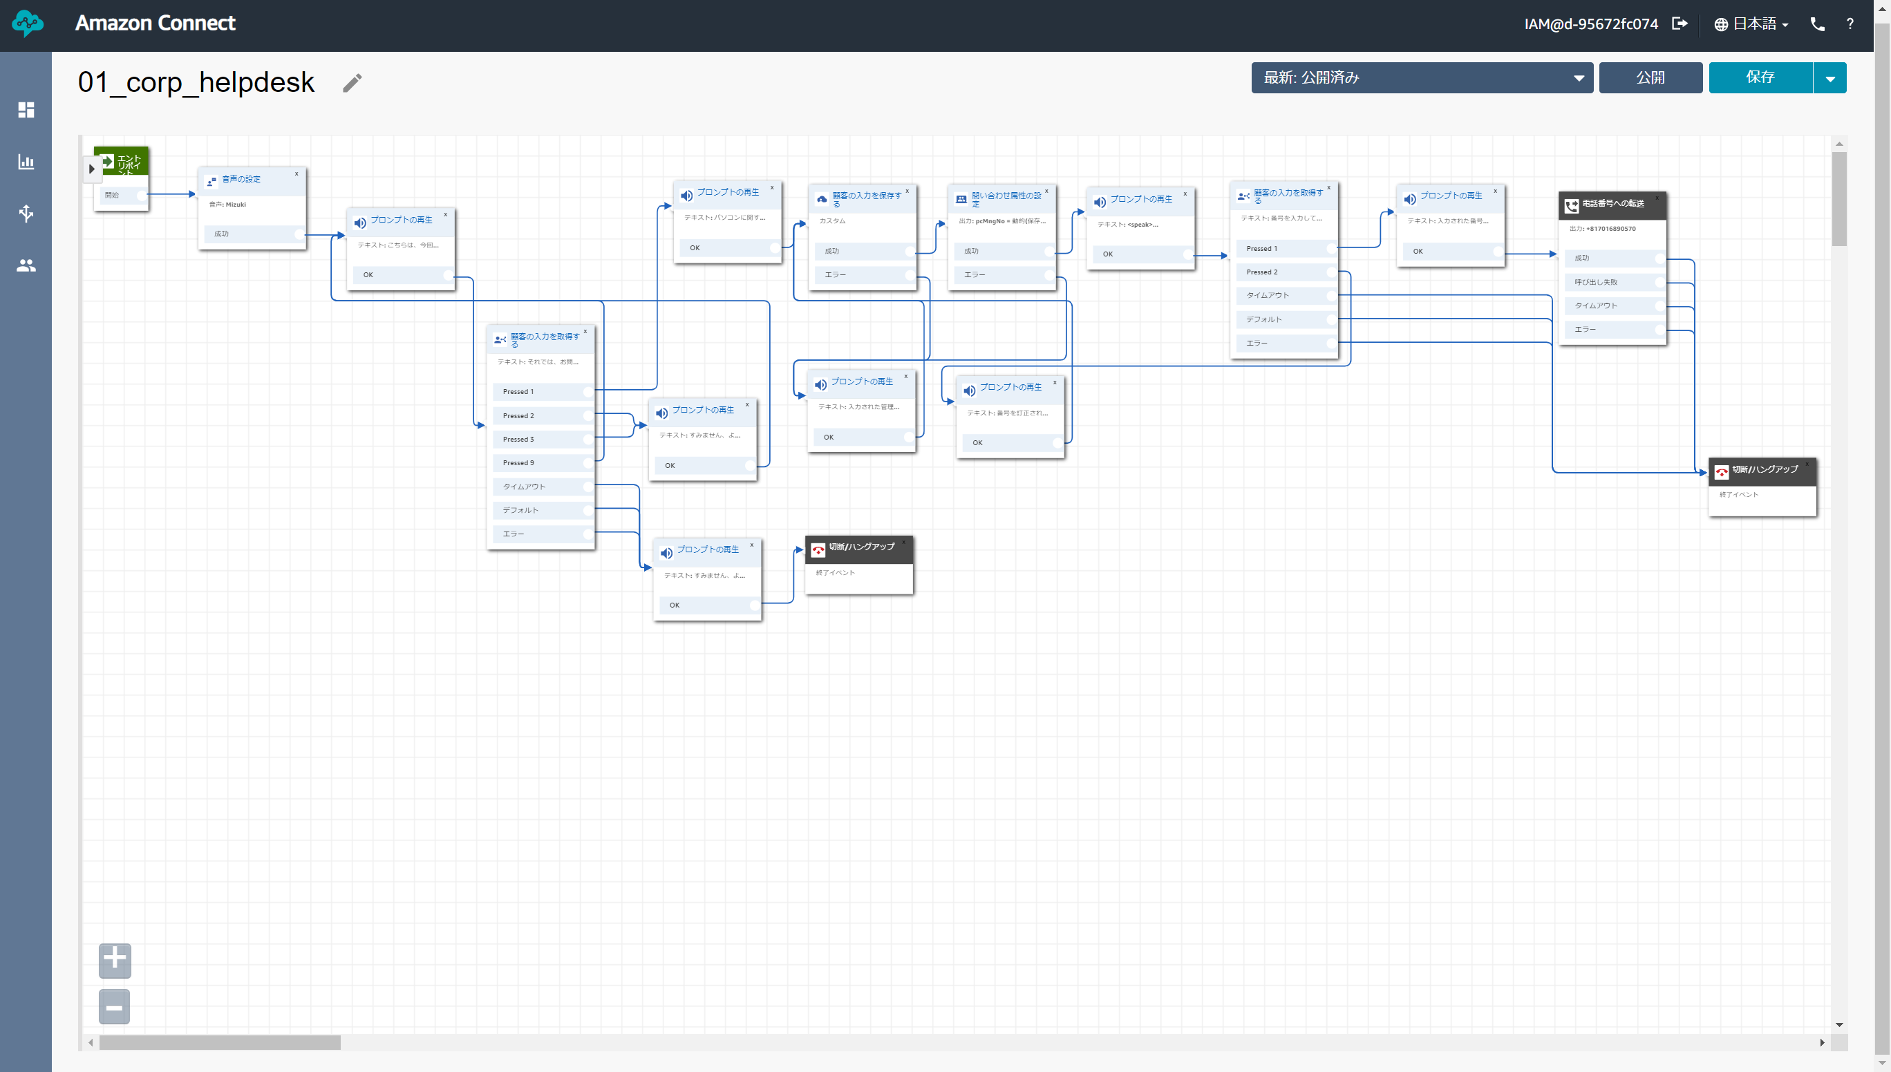The image size is (1891, 1072).
Task: Open the users sidebar icon
Action: 26,265
